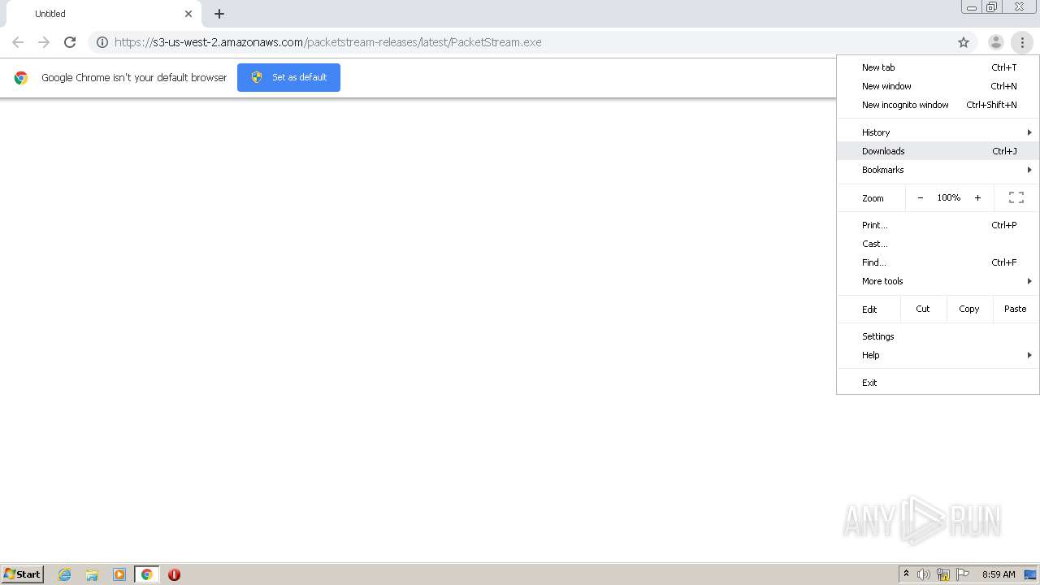1040x585 pixels.
Task: Expand the Bookmarks submenu
Action: tap(938, 170)
